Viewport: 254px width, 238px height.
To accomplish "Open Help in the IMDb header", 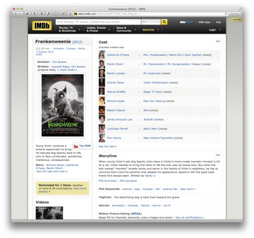I will 218,22.
